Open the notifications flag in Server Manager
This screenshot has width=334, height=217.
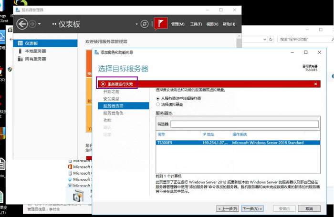click(161, 23)
